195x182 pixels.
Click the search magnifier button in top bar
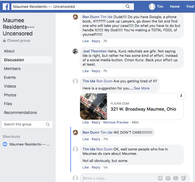pos(128,7)
